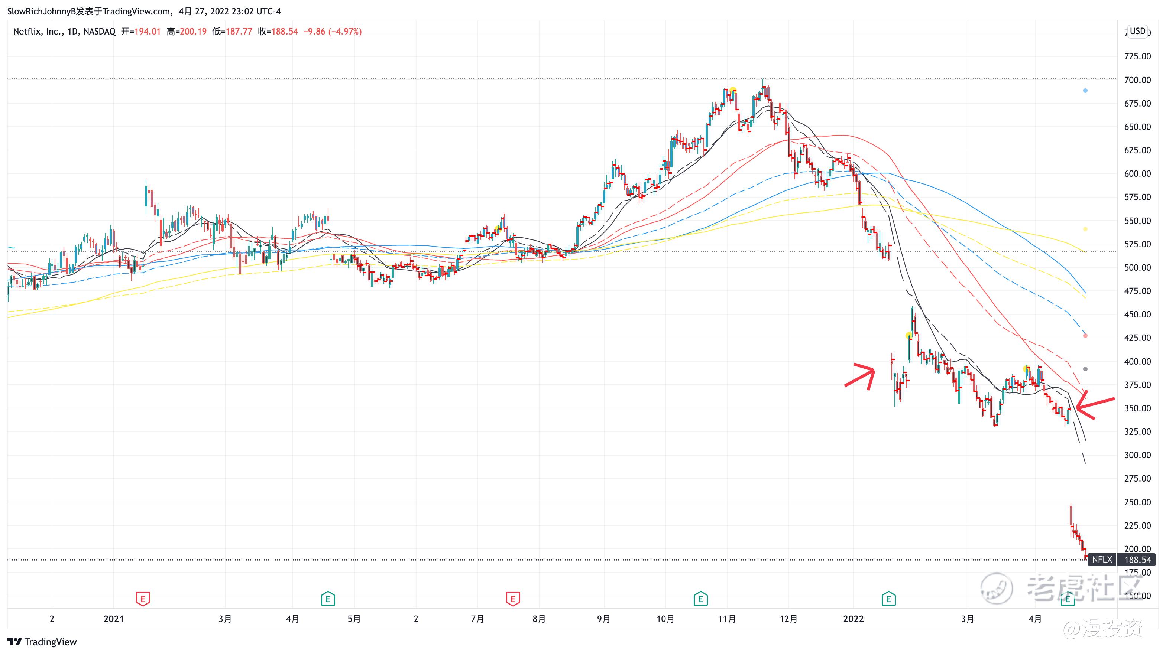The width and height of the screenshot is (1166, 655).
Task: Click the 725.00 price axis label
Action: [1137, 56]
